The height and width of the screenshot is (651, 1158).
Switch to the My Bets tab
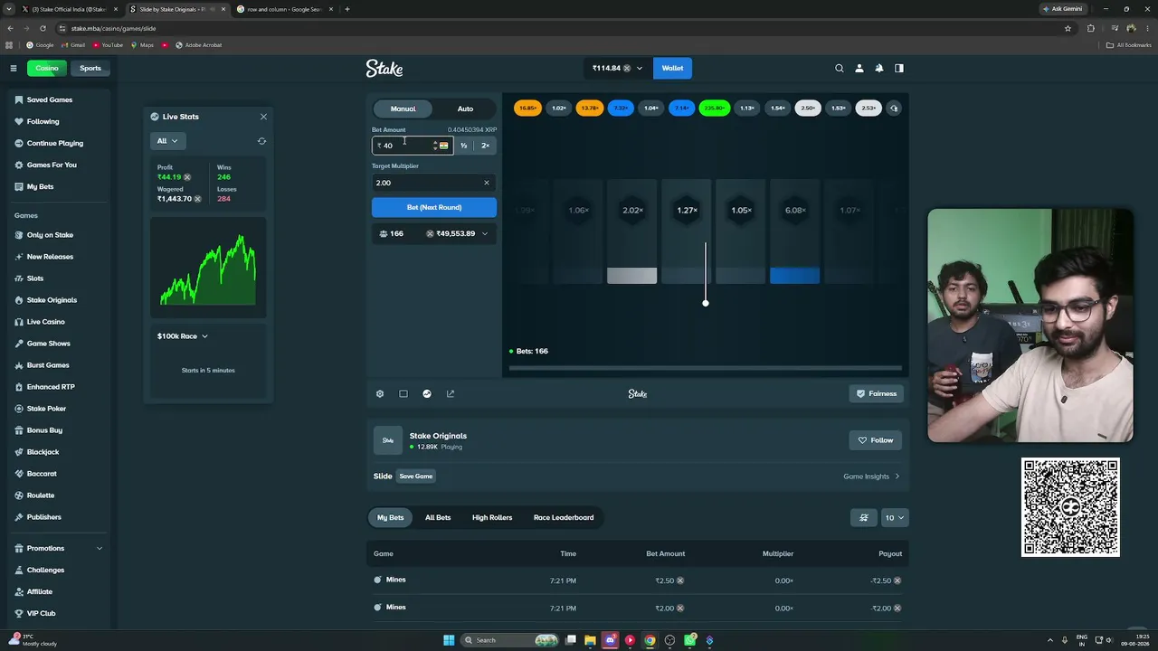click(x=391, y=517)
